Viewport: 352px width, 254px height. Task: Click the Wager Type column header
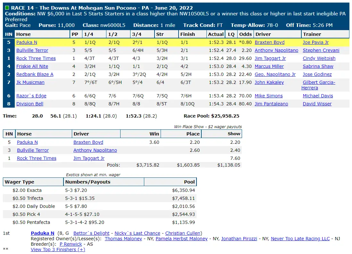coord(33,182)
